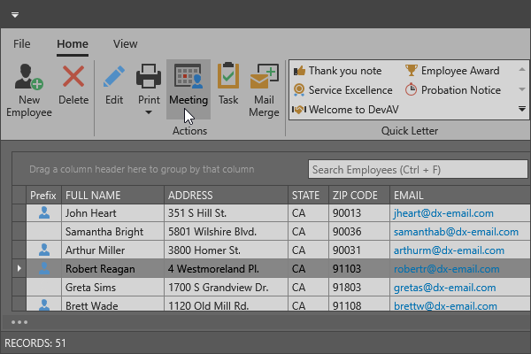Expand the Quick Letter gallery
531x354 pixels.
pyautogui.click(x=522, y=109)
